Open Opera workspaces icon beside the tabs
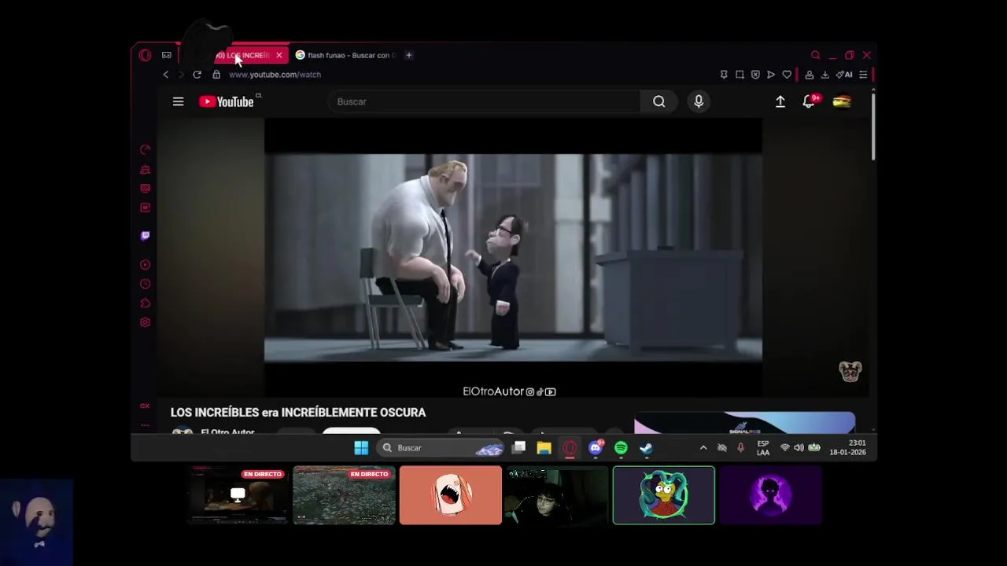Image resolution: width=1007 pixels, height=566 pixels. (x=166, y=55)
